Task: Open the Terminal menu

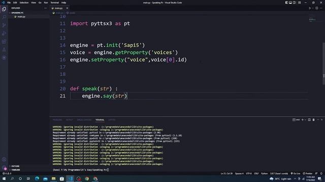Action: (54, 3)
